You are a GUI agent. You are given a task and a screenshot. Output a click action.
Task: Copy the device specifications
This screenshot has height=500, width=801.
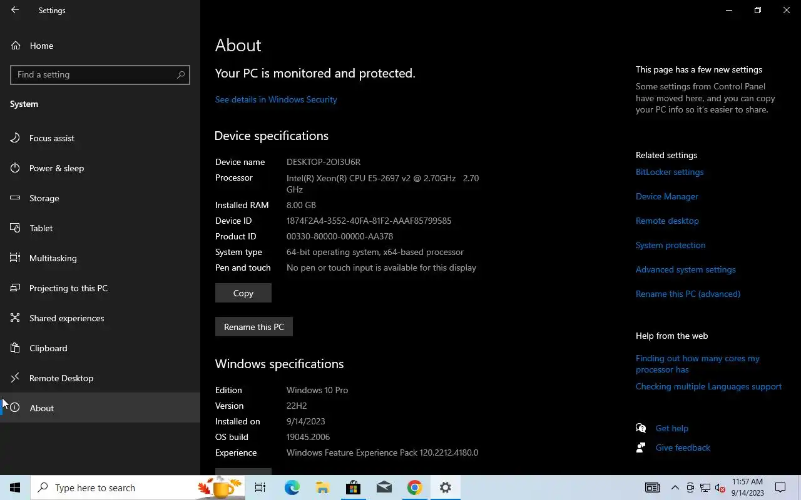(243, 293)
